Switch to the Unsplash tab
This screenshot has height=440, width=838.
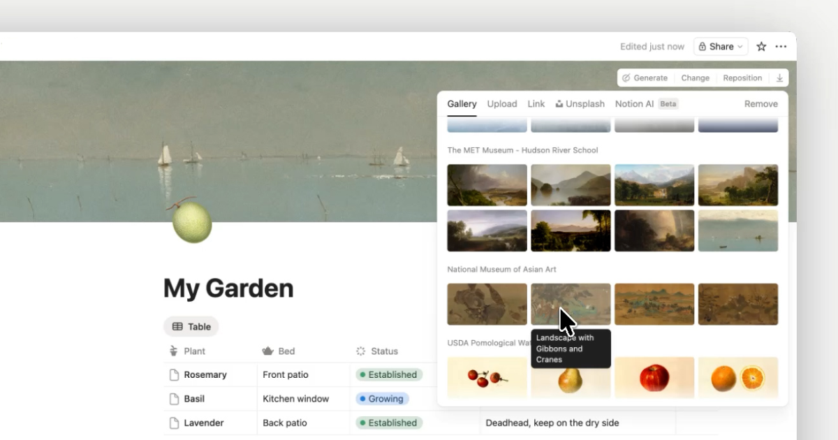(x=580, y=104)
